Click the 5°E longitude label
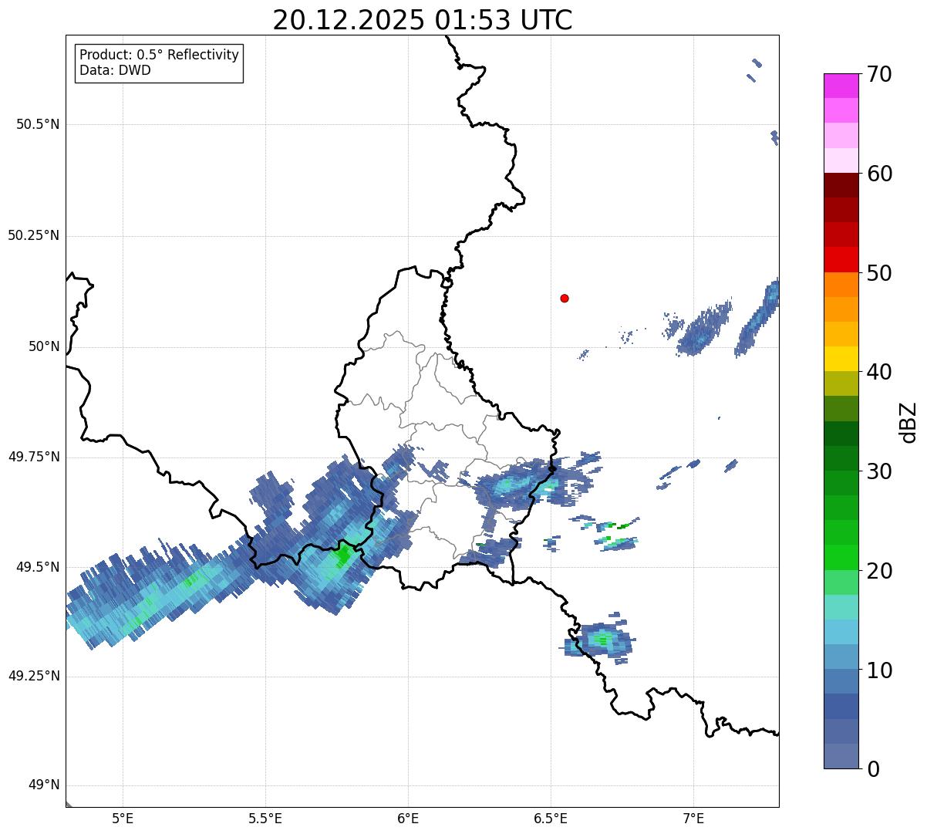 tap(123, 819)
